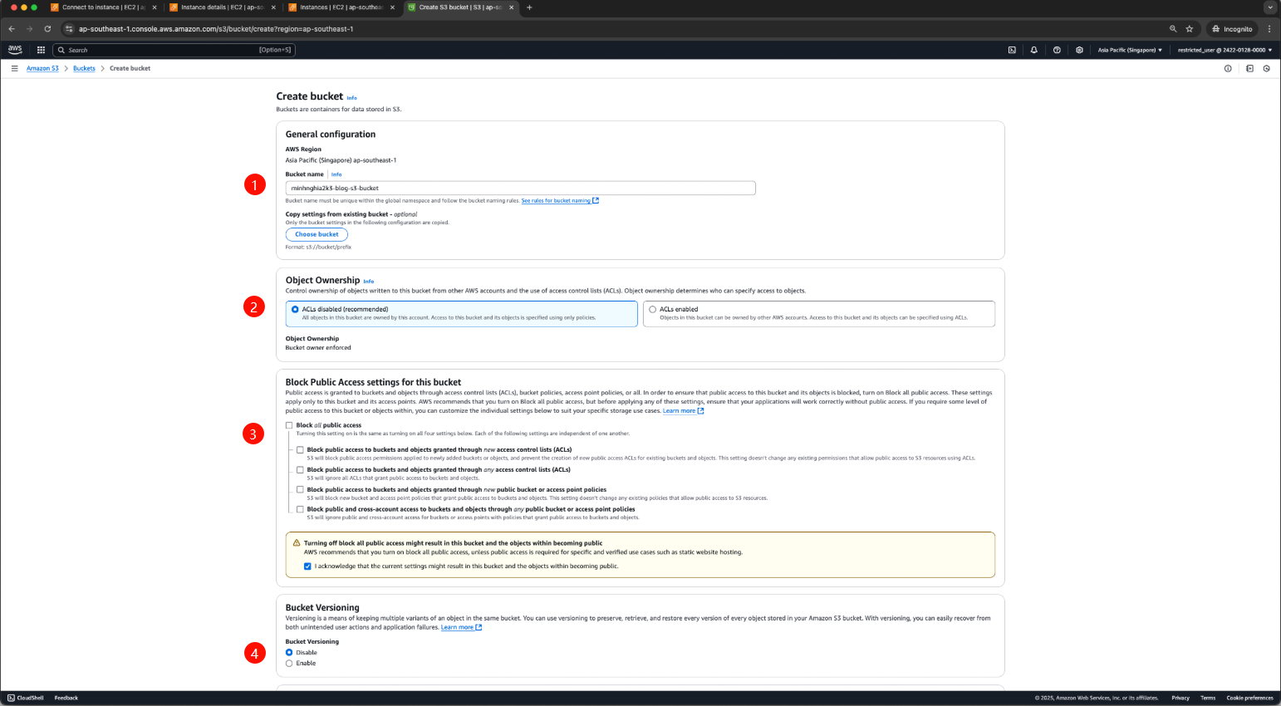Select ACLs enabled option

653,309
